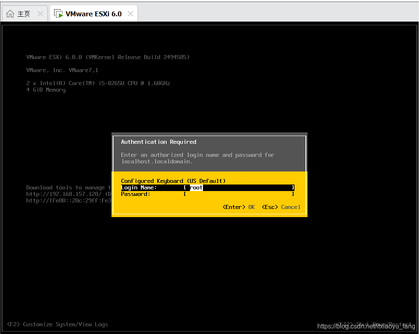Switch to the 主页 home tab
The image size is (419, 334).
coord(25,13)
